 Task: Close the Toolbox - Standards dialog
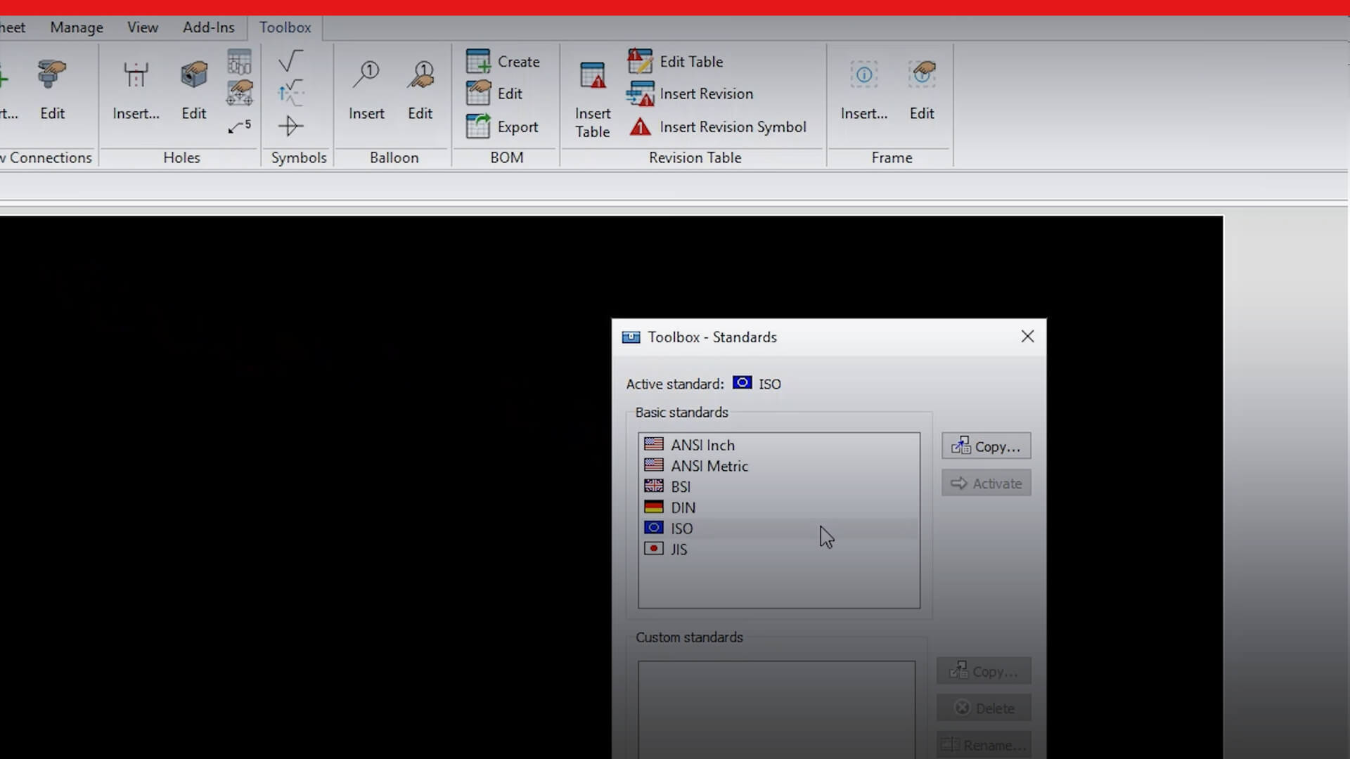[x=1027, y=337]
